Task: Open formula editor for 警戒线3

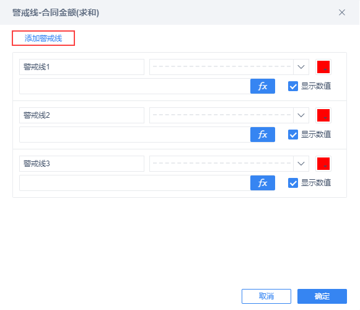Action: pyautogui.click(x=263, y=183)
